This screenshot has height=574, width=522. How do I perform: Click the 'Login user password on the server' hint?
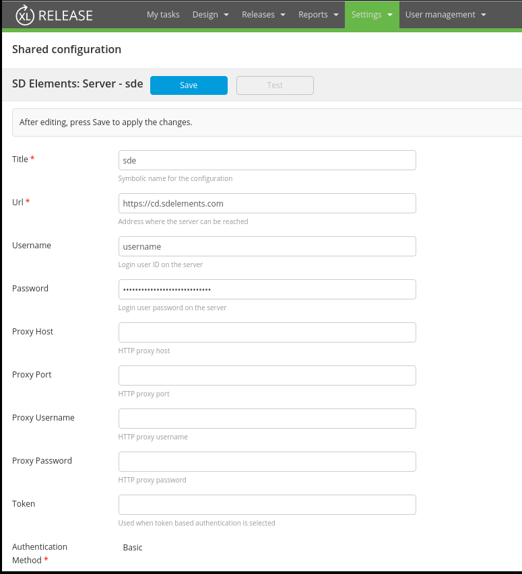(x=172, y=308)
